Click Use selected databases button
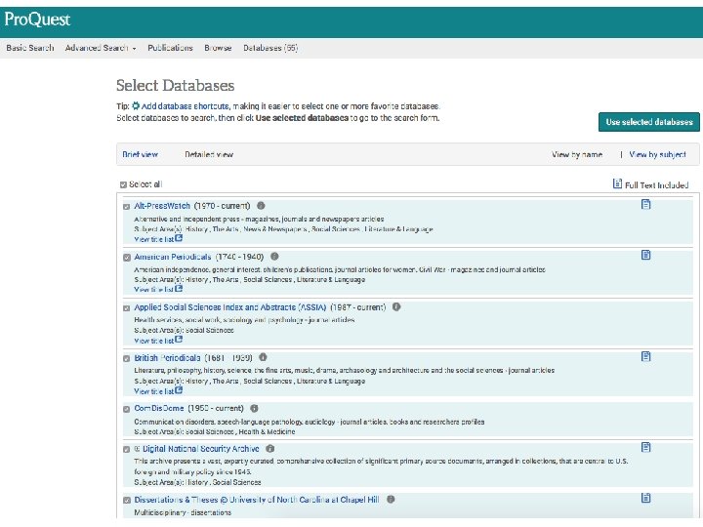This screenshot has height=527, width=703. point(649,122)
